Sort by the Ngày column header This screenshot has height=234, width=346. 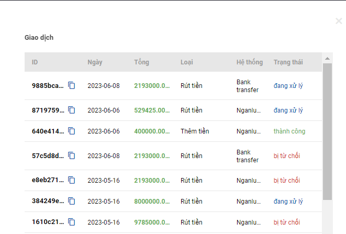click(x=95, y=62)
